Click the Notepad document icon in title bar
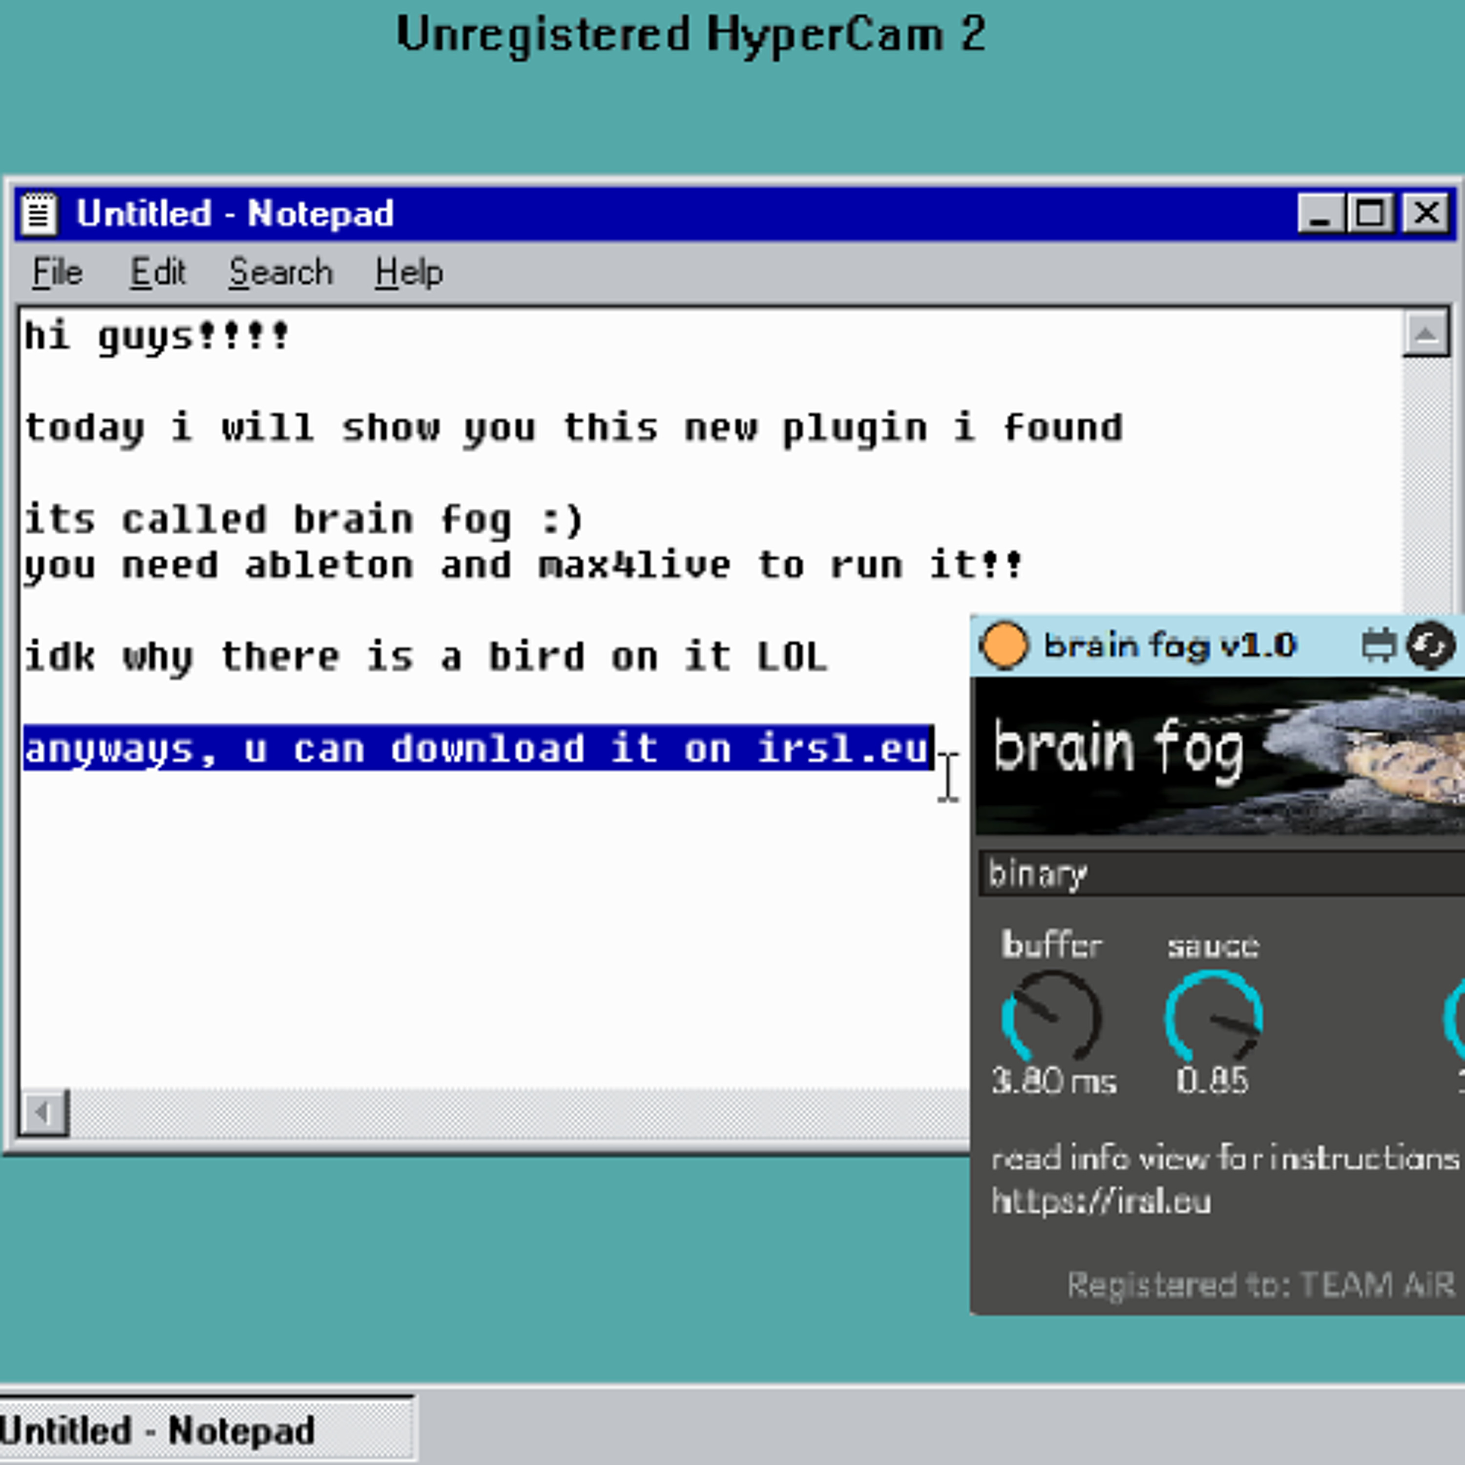This screenshot has width=1465, height=1465. coord(40,214)
